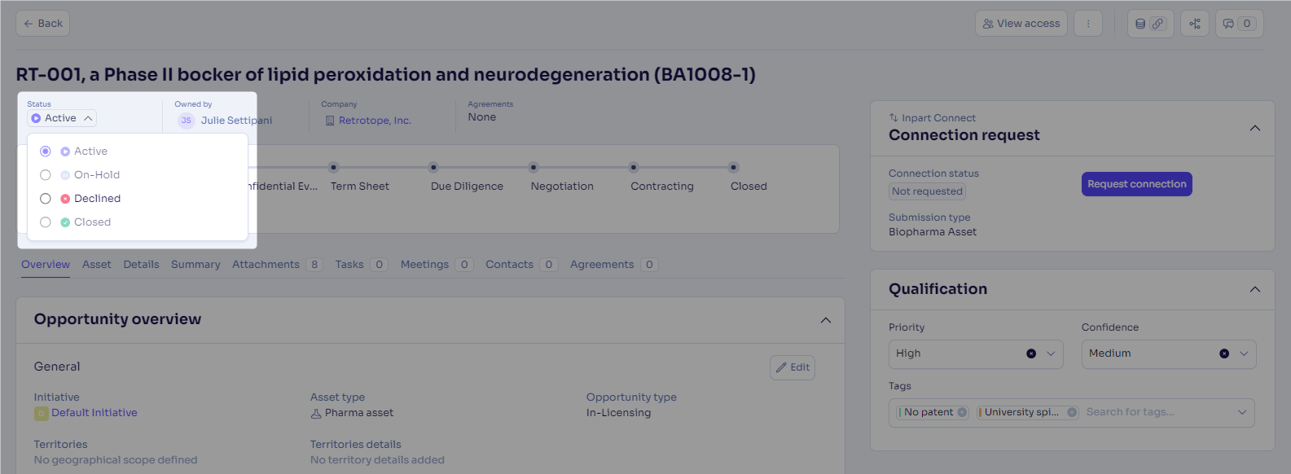Collapse the Active status dropdown

click(x=62, y=118)
